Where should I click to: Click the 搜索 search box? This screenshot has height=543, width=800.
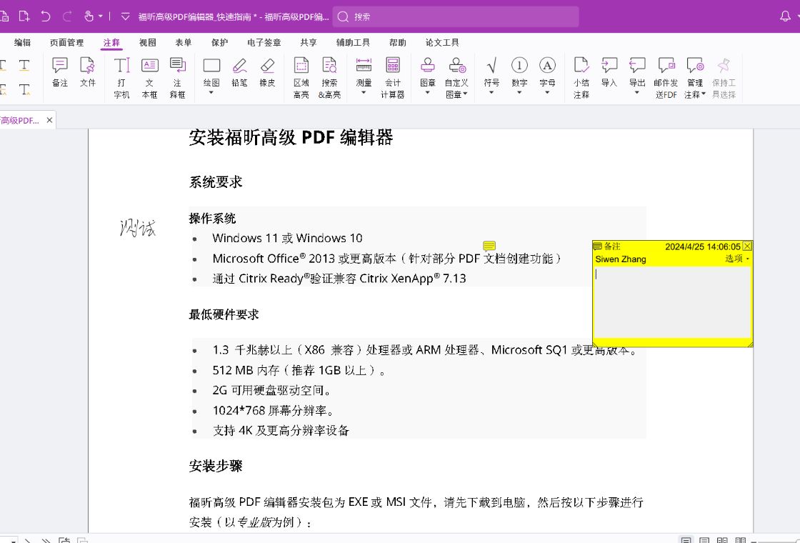456,16
